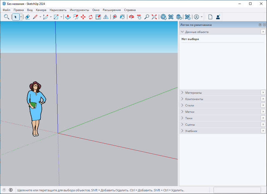267x194 pixels.
Task: Activate the Push/Pull tool
Action: pyautogui.click(x=68, y=17)
